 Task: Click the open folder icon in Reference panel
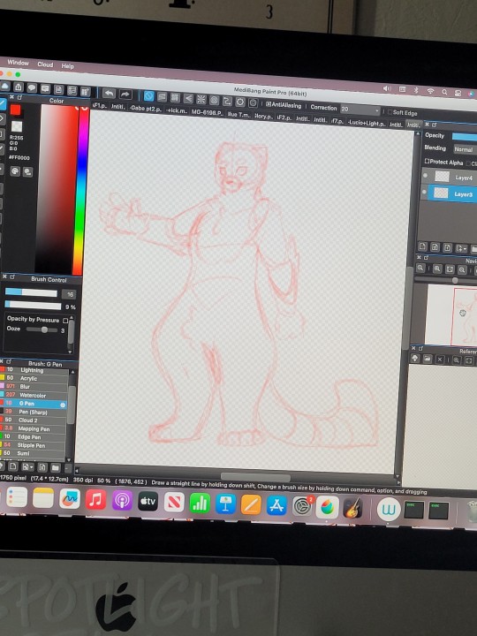(x=428, y=359)
